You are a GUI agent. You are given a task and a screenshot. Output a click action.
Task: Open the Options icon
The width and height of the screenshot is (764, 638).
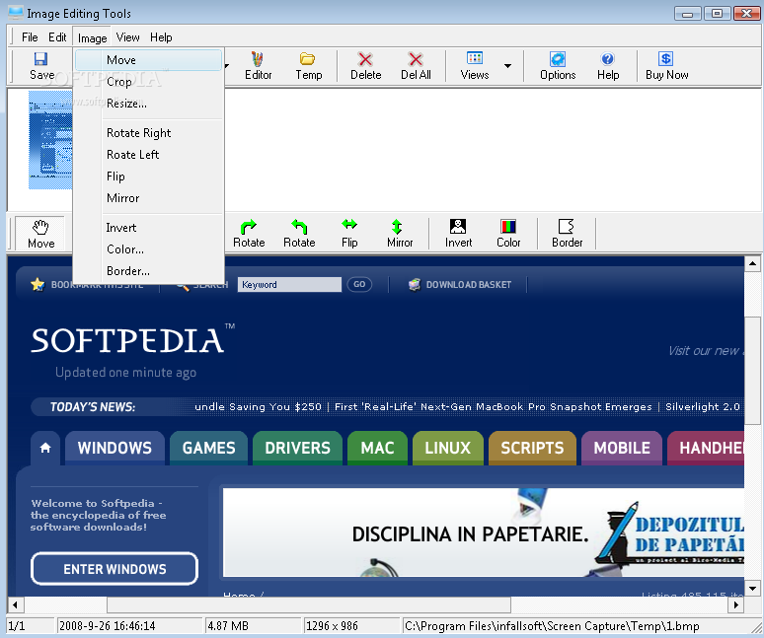point(558,66)
